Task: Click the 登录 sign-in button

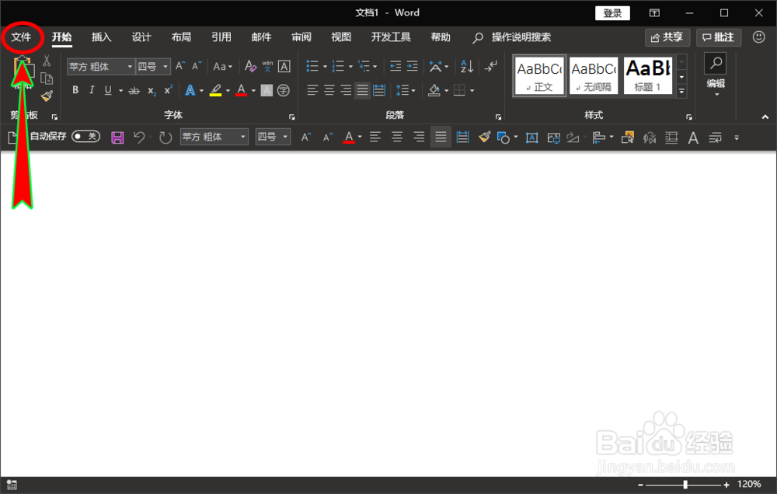Action: click(x=612, y=13)
